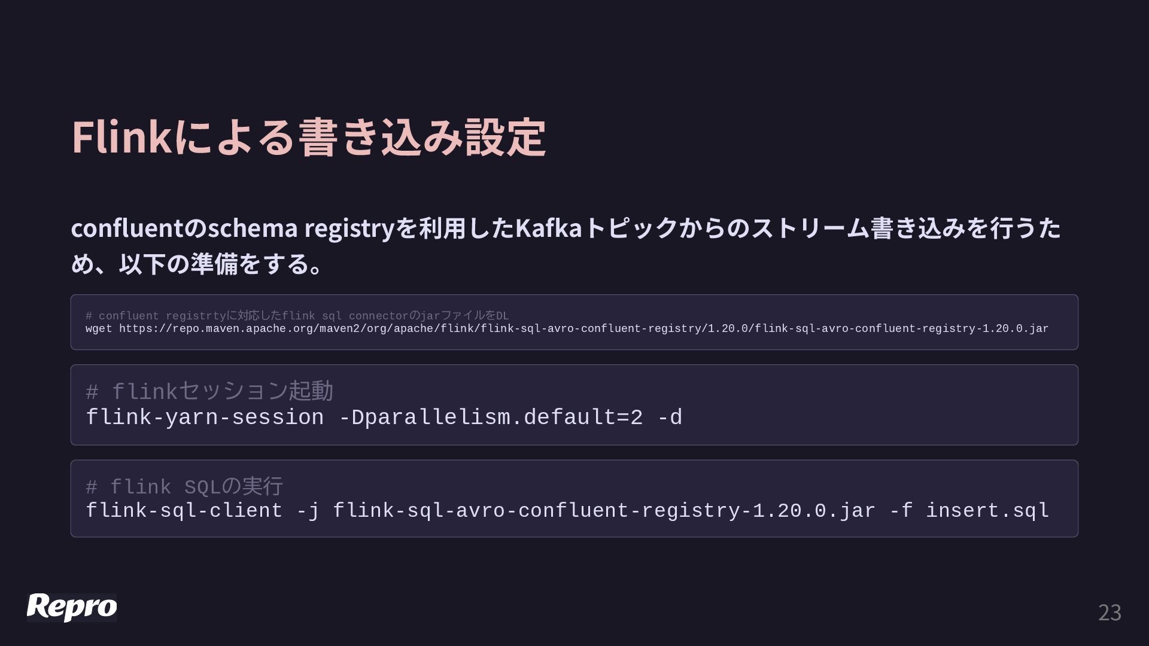Viewport: 1149px width, 646px height.
Task: Click the slide title Flinkによる書き込み設定
Action: pyautogui.click(x=308, y=137)
